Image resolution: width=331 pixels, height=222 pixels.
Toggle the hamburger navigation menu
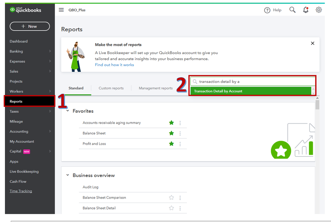click(x=61, y=10)
